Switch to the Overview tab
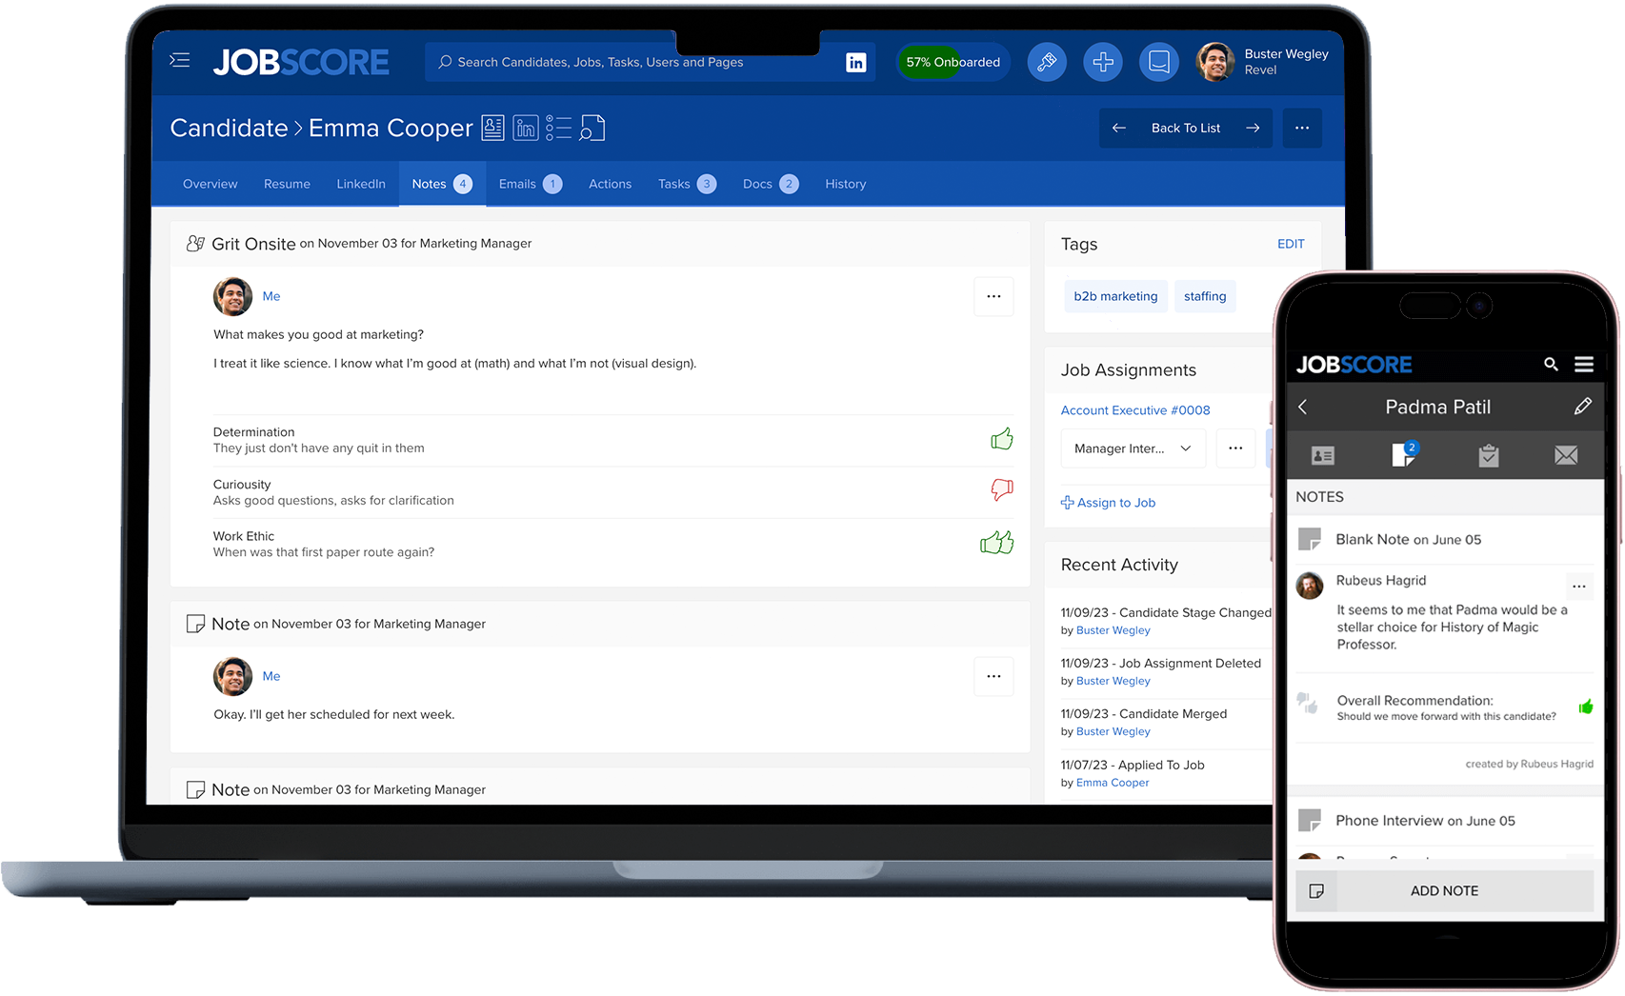This screenshot has width=1625, height=996. (x=211, y=184)
